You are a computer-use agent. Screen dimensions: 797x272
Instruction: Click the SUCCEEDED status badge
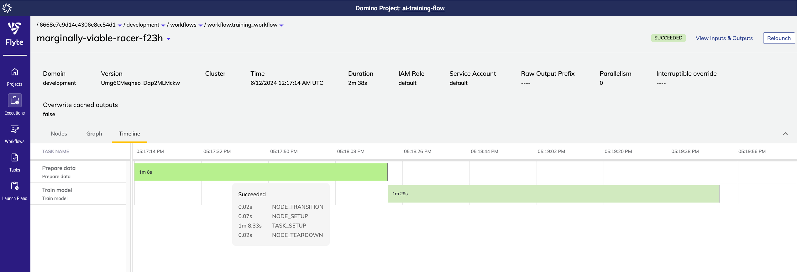(668, 38)
